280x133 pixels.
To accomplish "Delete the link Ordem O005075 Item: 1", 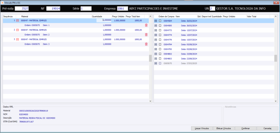I will (x=146, y=25).
